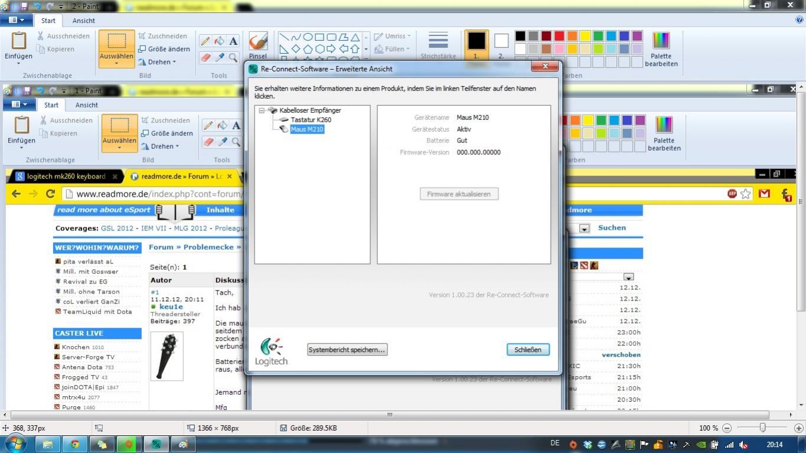
Task: Click the zoom out minus icon in status bar
Action: tap(727, 428)
